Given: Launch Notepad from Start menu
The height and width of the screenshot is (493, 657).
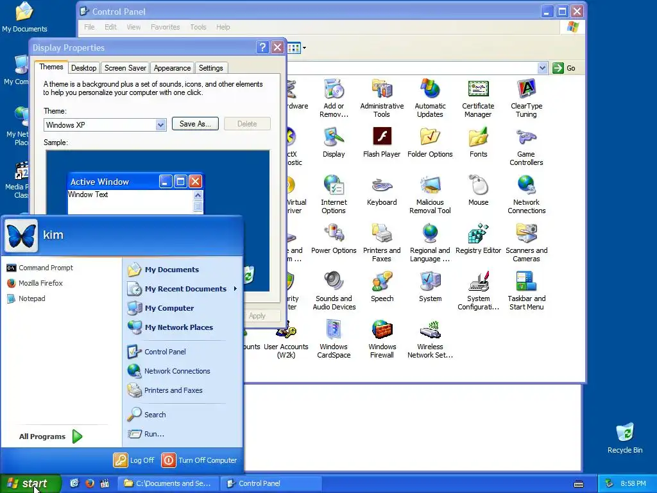Looking at the screenshot, I should click(26, 298).
